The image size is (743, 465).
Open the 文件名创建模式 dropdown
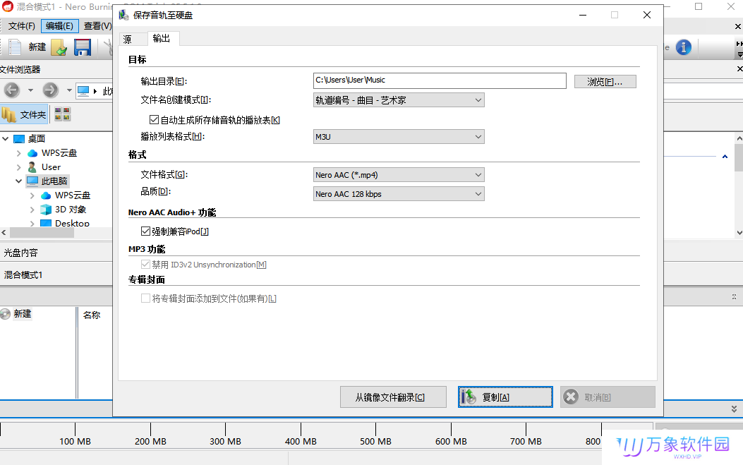tap(399, 100)
